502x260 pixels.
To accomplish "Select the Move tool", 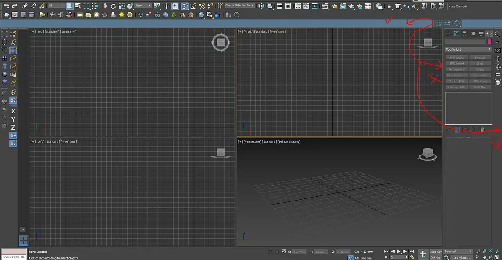I will (105, 6).
